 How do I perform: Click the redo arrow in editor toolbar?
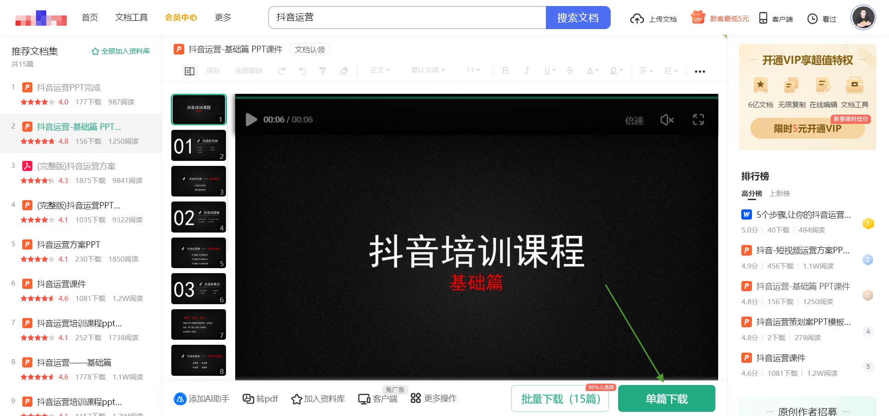[x=281, y=71]
